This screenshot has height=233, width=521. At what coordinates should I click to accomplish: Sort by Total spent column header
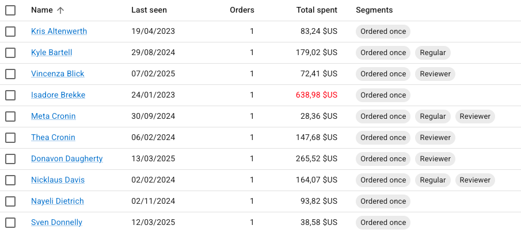click(317, 10)
